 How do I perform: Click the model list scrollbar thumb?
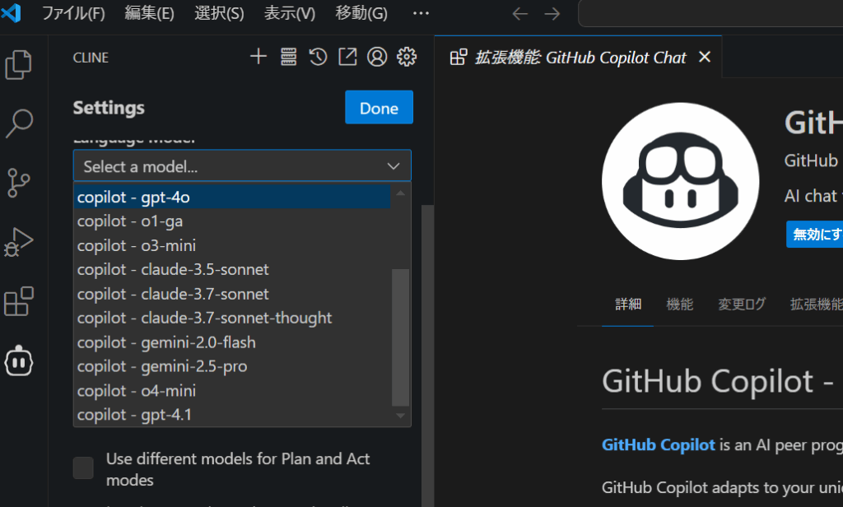[x=401, y=337]
